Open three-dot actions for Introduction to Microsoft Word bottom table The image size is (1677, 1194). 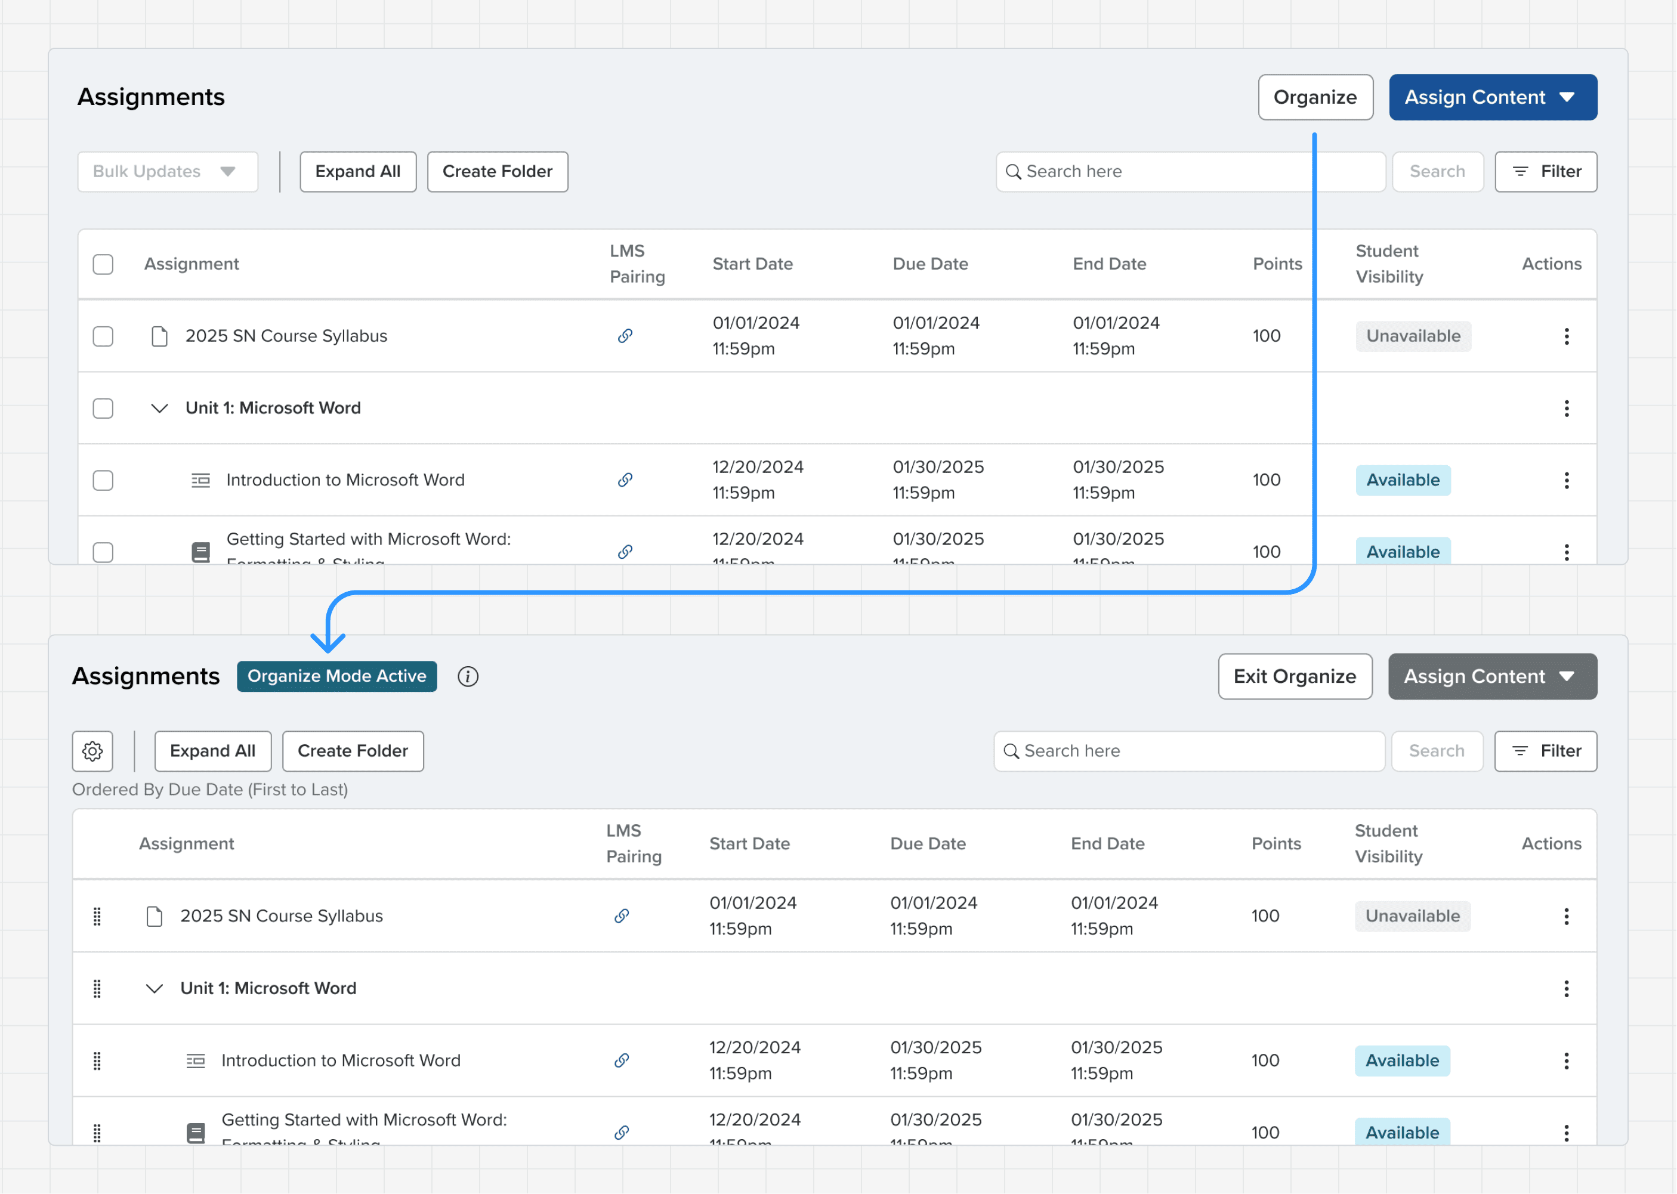pyautogui.click(x=1566, y=1060)
